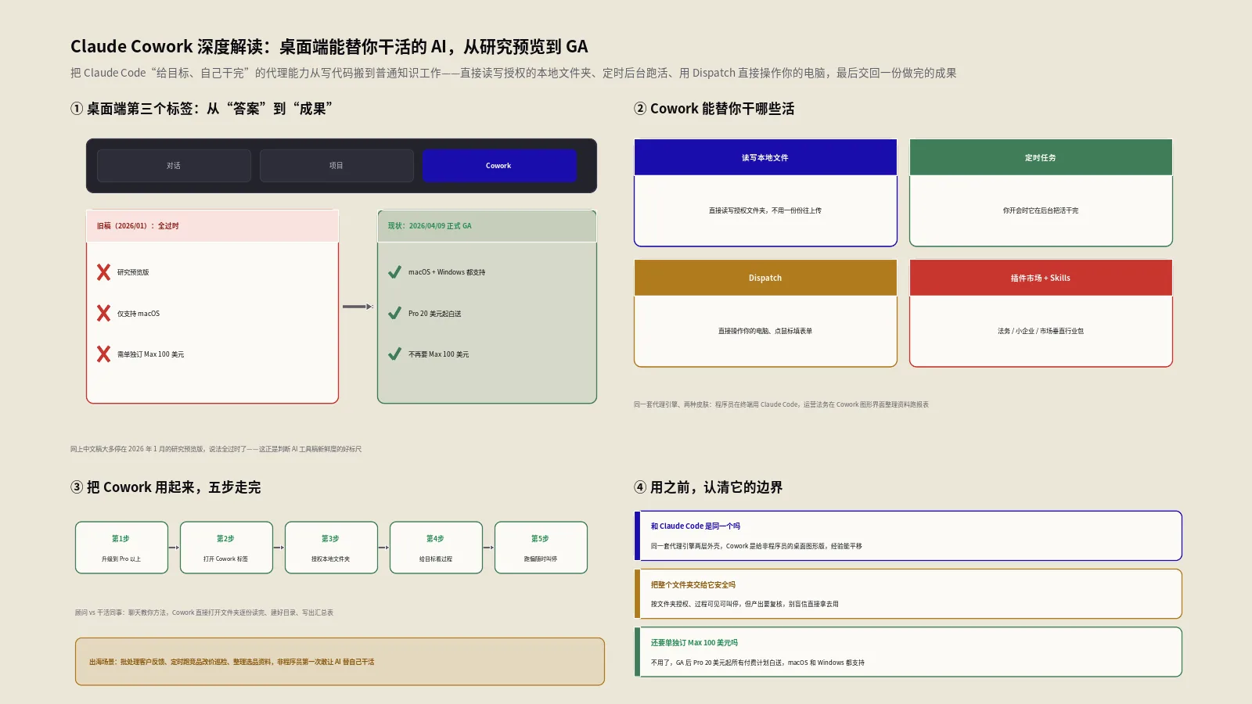Click heading ① 桌面端第三个标签
Image resolution: width=1252 pixels, height=704 pixels.
[202, 109]
